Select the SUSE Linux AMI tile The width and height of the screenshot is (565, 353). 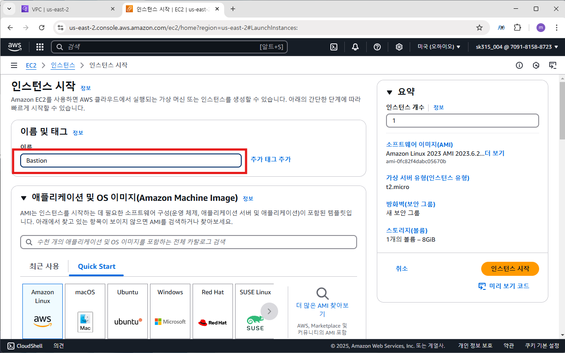(x=254, y=311)
